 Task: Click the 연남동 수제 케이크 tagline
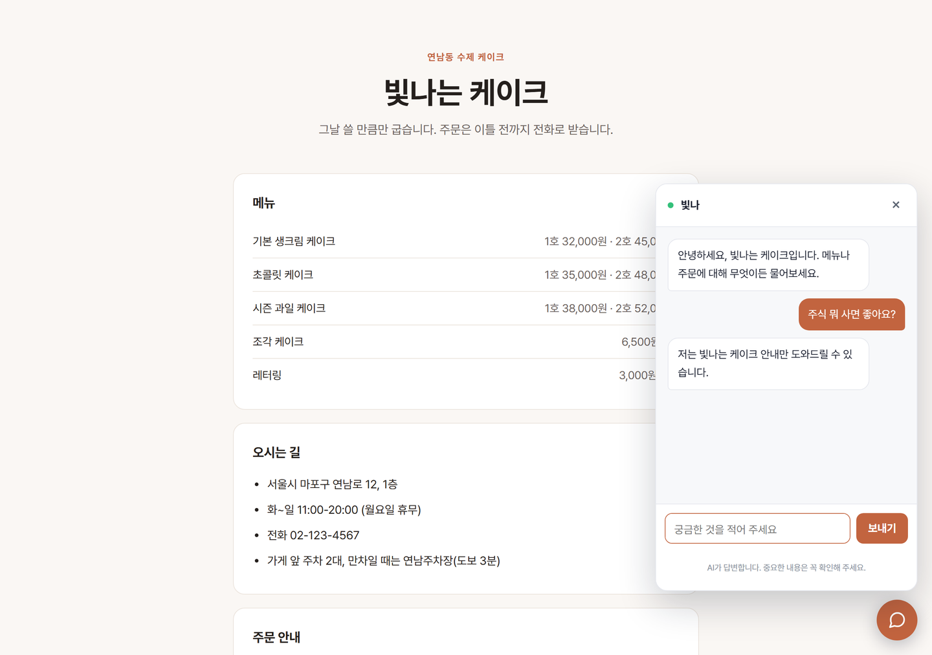pos(465,57)
